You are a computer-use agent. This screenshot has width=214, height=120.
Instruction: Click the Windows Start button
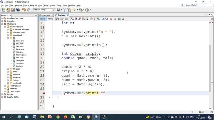pos(4,117)
